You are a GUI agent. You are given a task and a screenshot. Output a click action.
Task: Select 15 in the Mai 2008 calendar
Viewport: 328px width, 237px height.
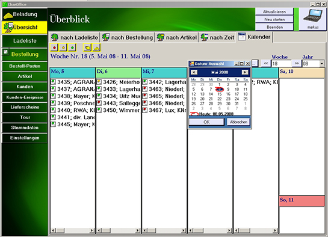(x=220, y=94)
